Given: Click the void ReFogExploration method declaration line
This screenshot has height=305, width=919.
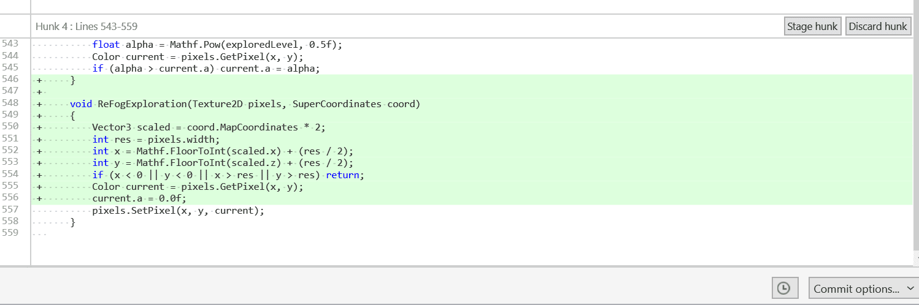Looking at the screenshot, I should point(245,104).
